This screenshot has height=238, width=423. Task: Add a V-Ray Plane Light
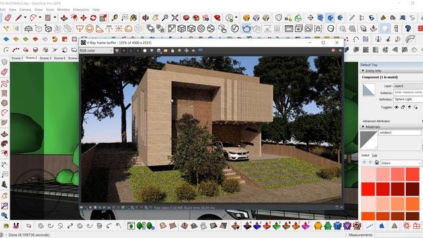(80, 28)
